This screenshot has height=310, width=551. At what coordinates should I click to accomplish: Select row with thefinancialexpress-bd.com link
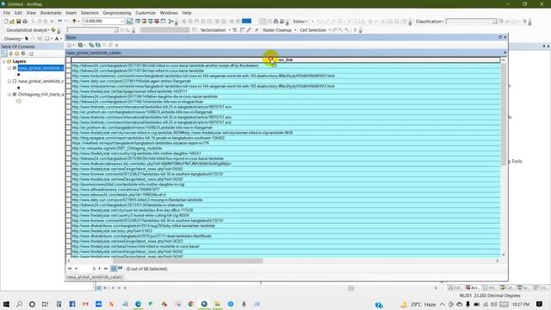click(68, 164)
